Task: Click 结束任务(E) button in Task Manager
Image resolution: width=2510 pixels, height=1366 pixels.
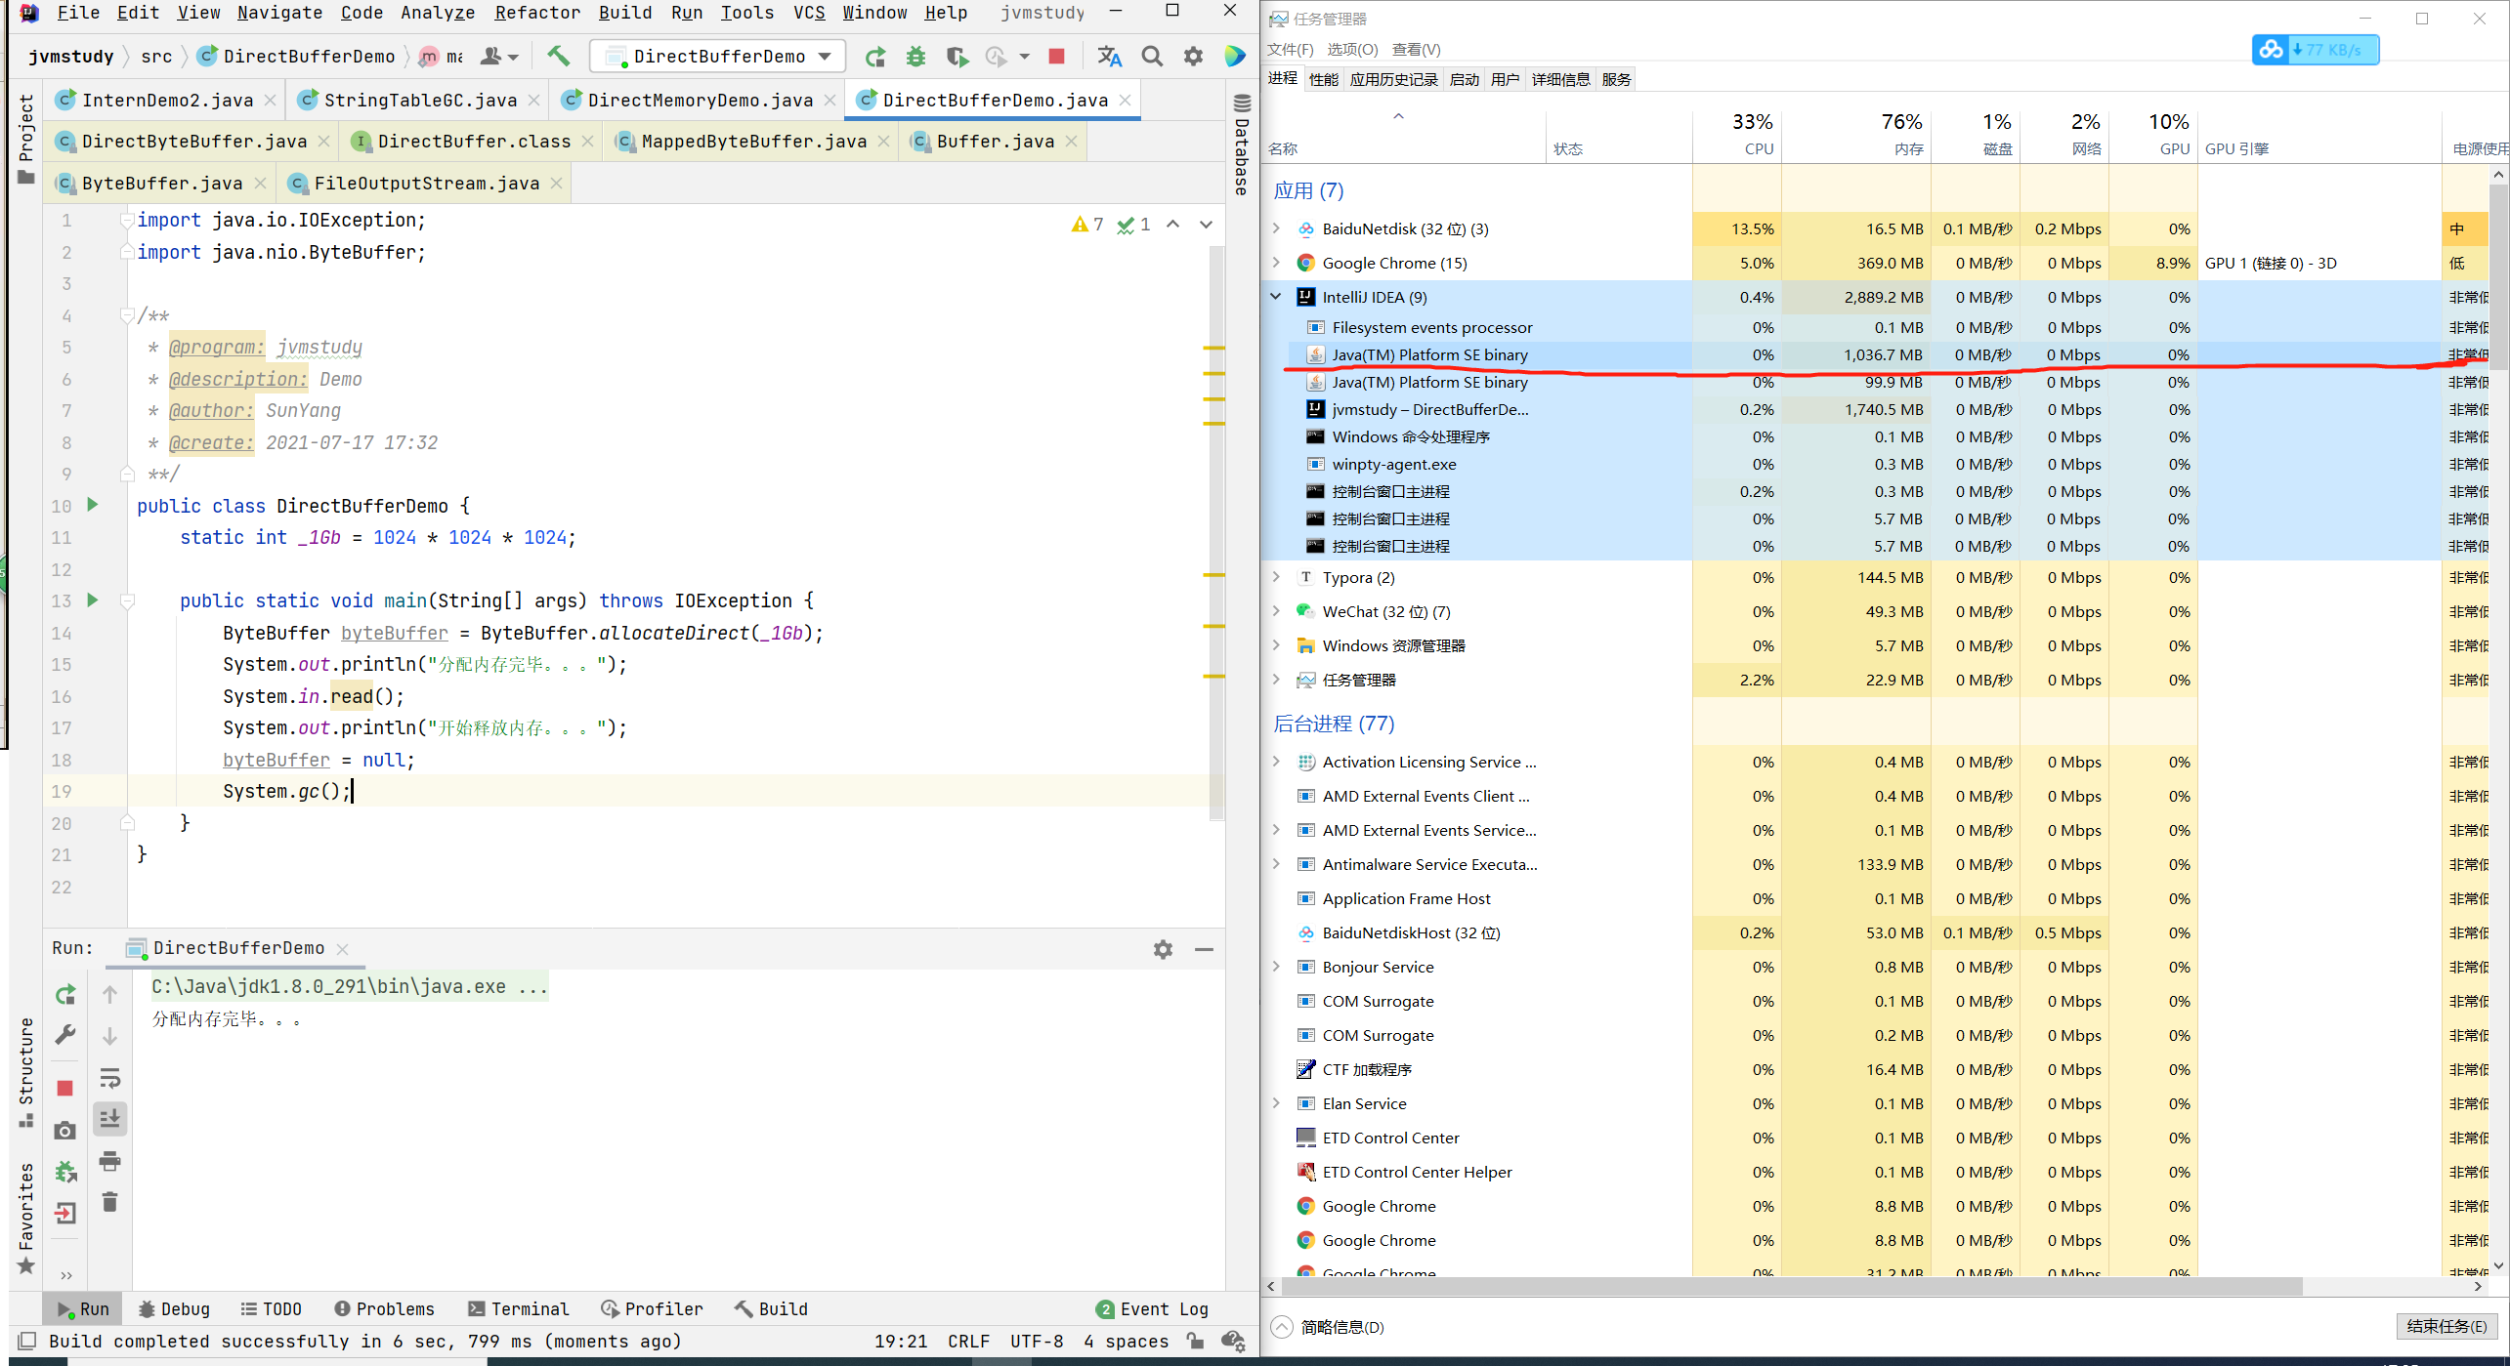Action: (2446, 1325)
